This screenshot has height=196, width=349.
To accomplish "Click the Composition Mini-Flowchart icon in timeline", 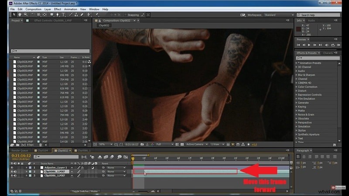I will coord(84,157).
